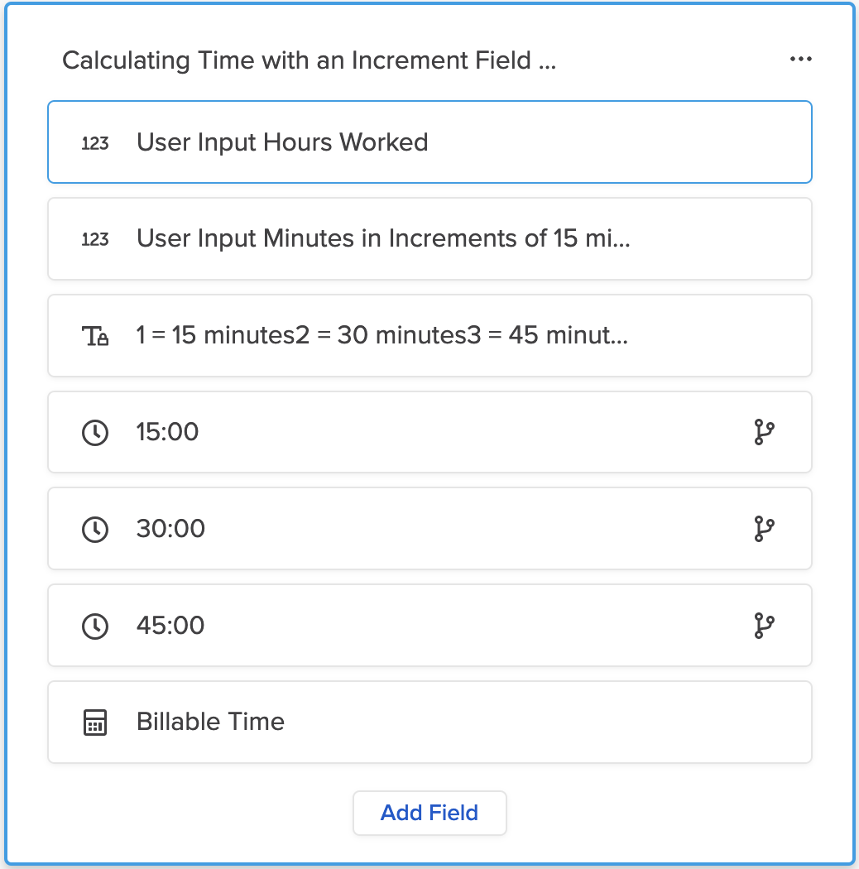Click the locked text icon for minutes legend
The image size is (859, 869).
pyautogui.click(x=95, y=336)
